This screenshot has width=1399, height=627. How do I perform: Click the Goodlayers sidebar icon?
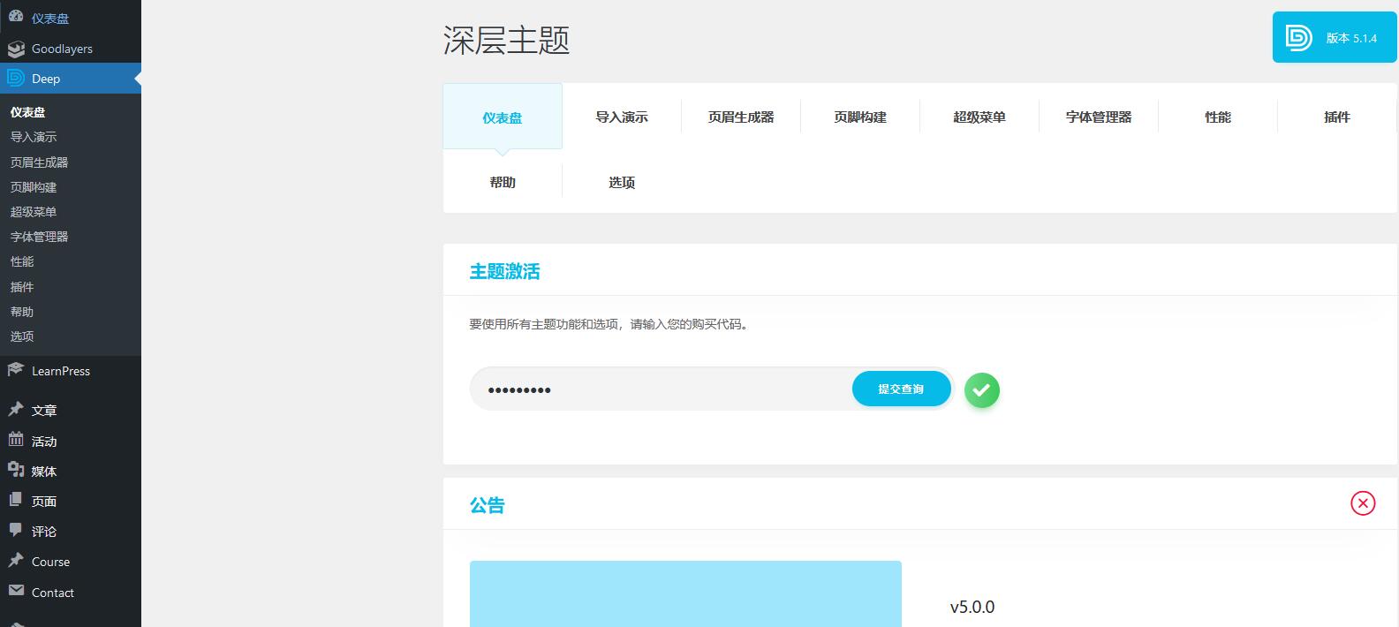coord(16,49)
